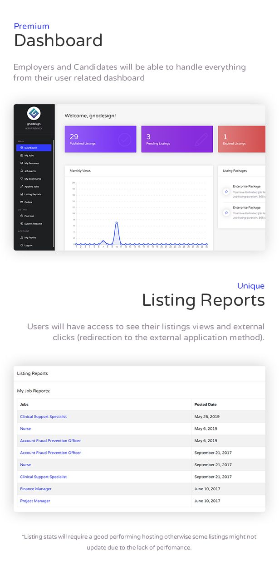
Task: Click the first Enterprise Package star icon
Action: coord(226,192)
